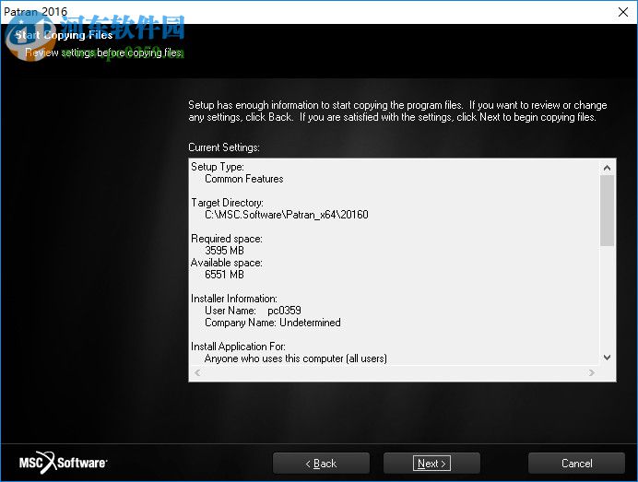
Task: Click the MSC Software logo
Action: point(63,463)
